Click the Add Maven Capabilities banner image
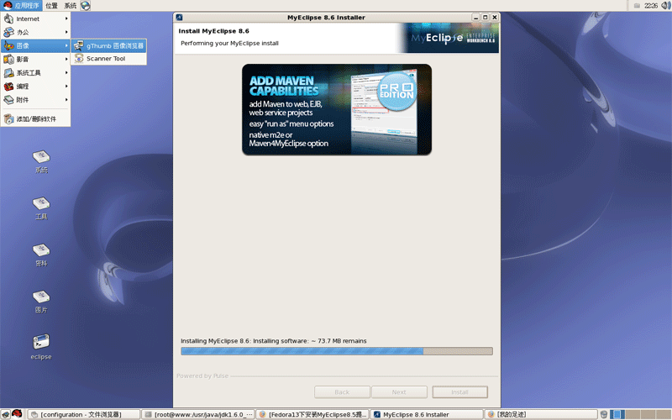The image size is (672, 420). pos(337,109)
